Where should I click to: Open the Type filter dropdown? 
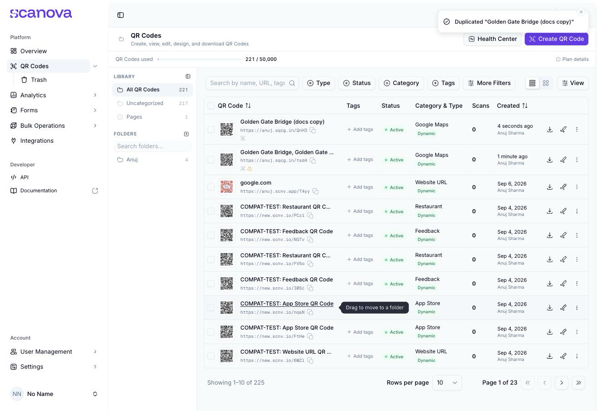click(x=319, y=83)
